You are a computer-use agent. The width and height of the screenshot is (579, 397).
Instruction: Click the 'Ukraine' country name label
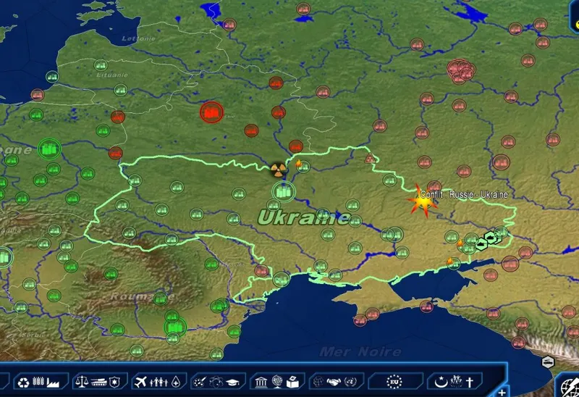[304, 217]
